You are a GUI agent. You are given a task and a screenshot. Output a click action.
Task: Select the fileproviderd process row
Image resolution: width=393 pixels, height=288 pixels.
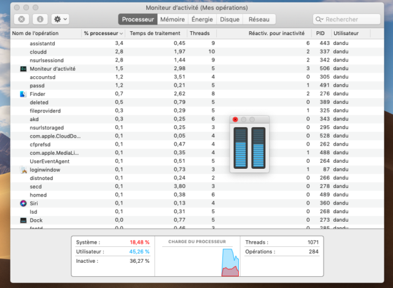[197, 111]
